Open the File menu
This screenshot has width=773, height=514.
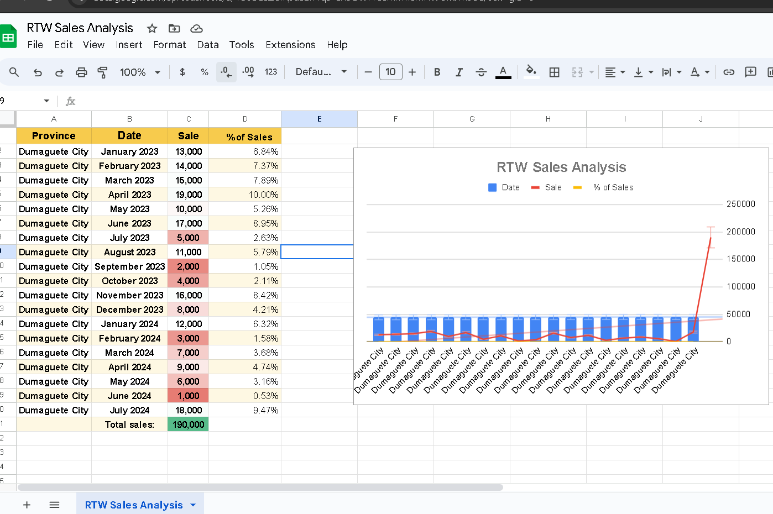coord(35,45)
